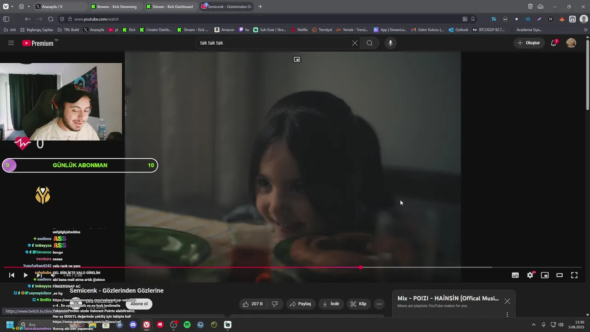This screenshot has width=590, height=332.
Task: Reload the current page
Action: pos(51,19)
